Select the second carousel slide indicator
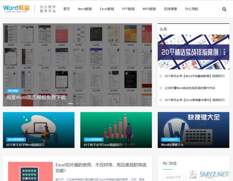This screenshot has width=233, height=181. pos(77,104)
